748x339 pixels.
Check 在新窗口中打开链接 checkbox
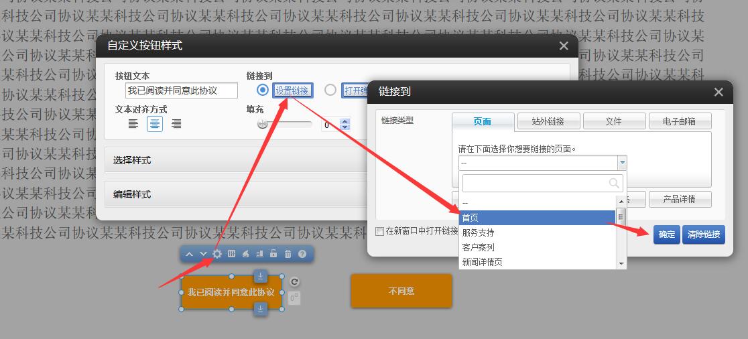click(380, 231)
